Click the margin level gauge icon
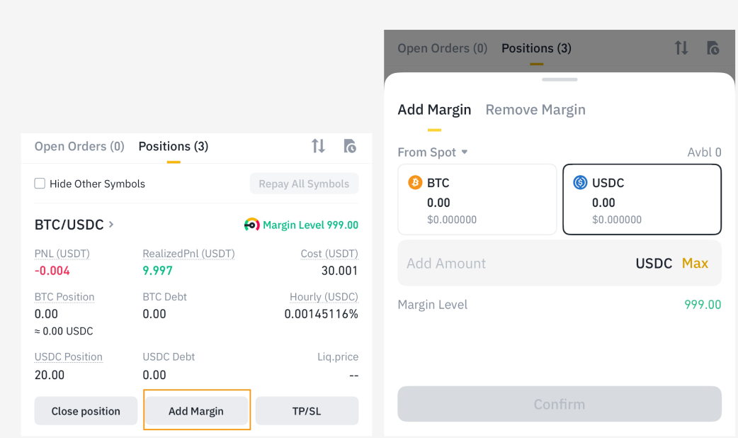The width and height of the screenshot is (738, 438). (252, 225)
